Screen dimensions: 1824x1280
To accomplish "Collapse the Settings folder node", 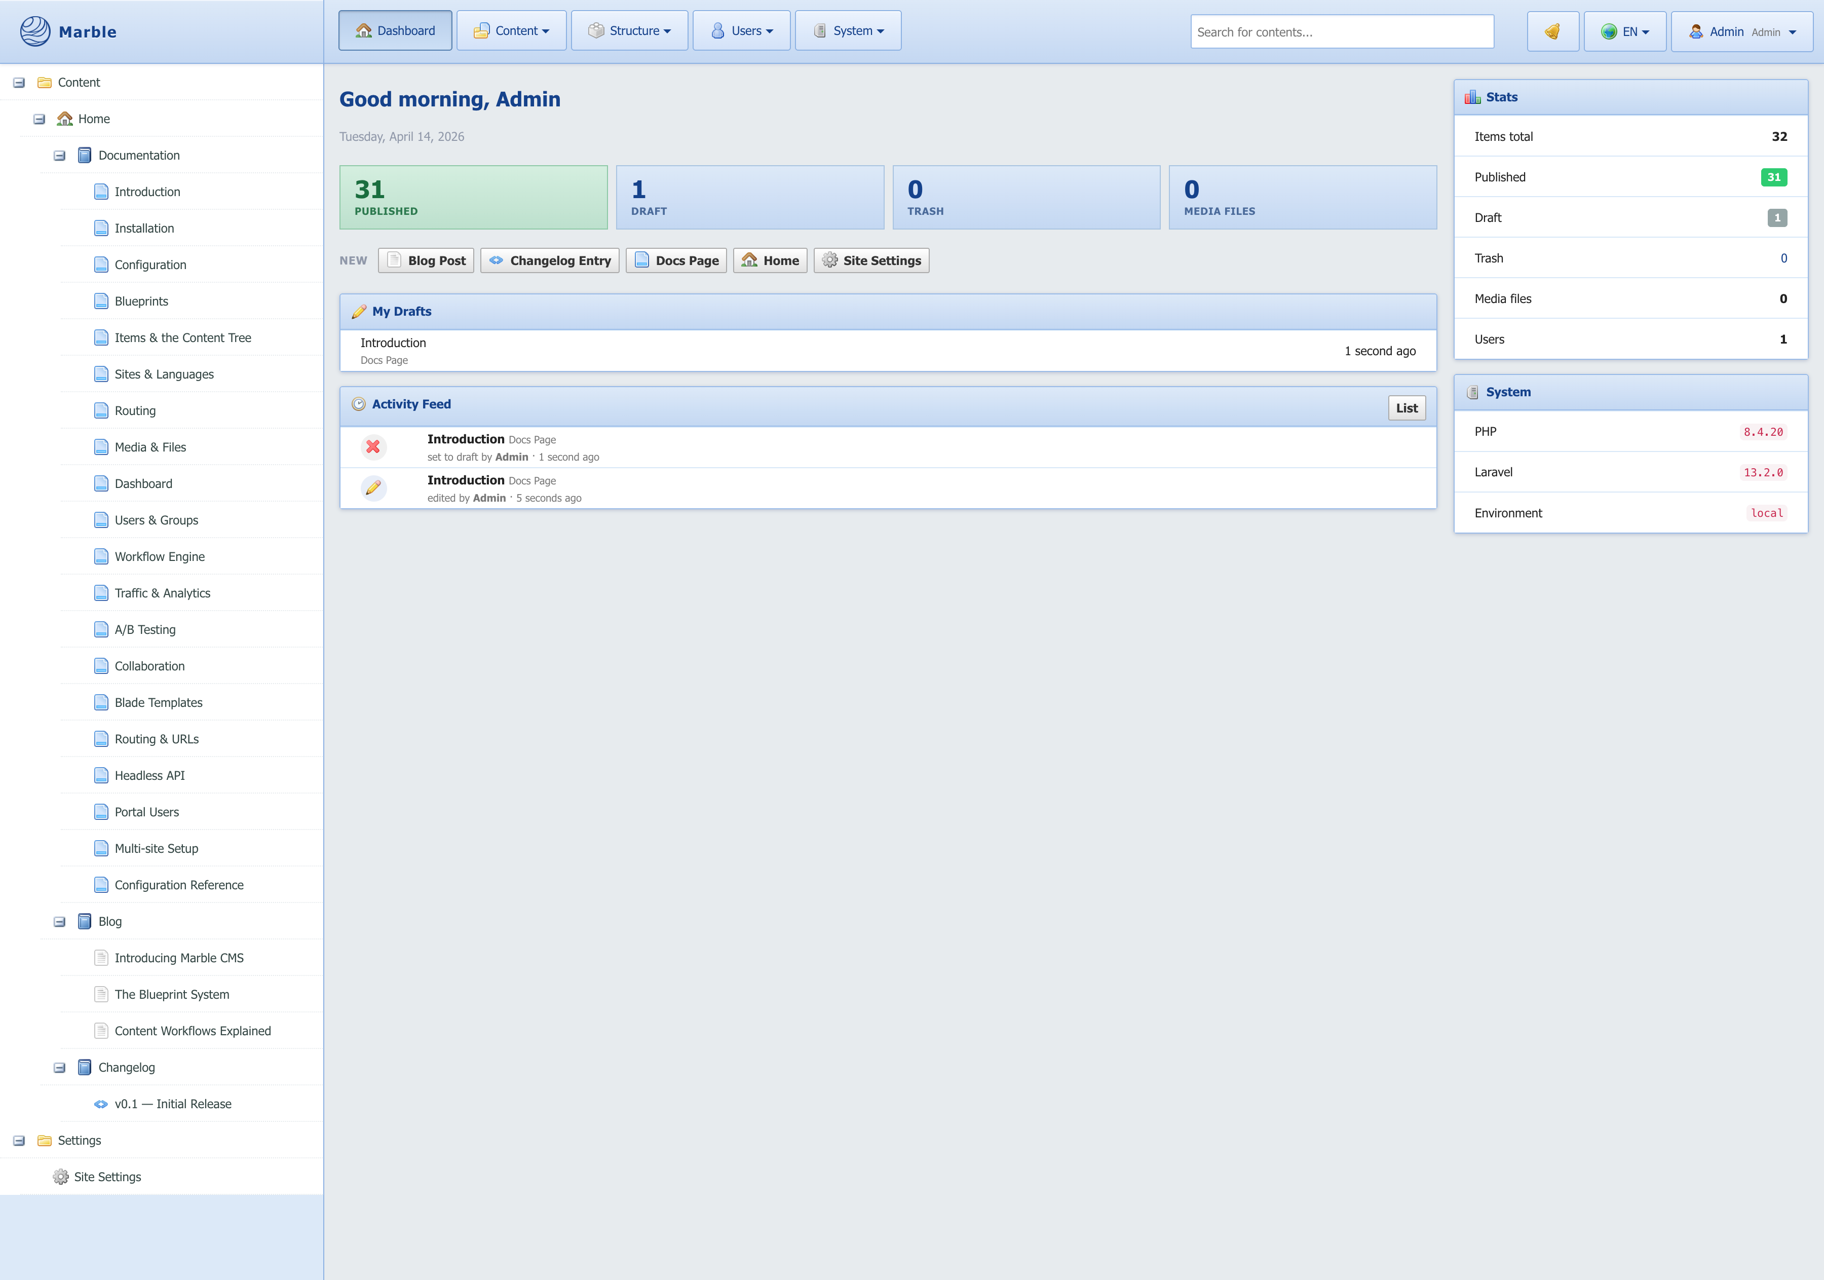I will coord(19,1141).
